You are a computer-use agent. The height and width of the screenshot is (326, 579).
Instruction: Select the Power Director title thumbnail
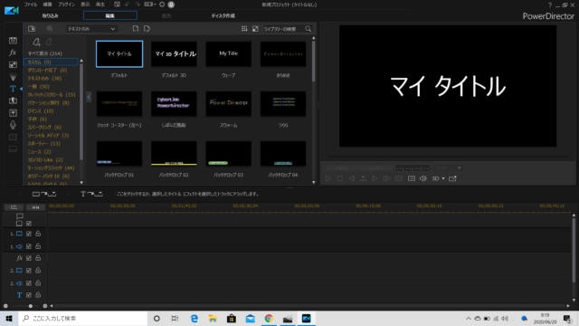(229, 104)
